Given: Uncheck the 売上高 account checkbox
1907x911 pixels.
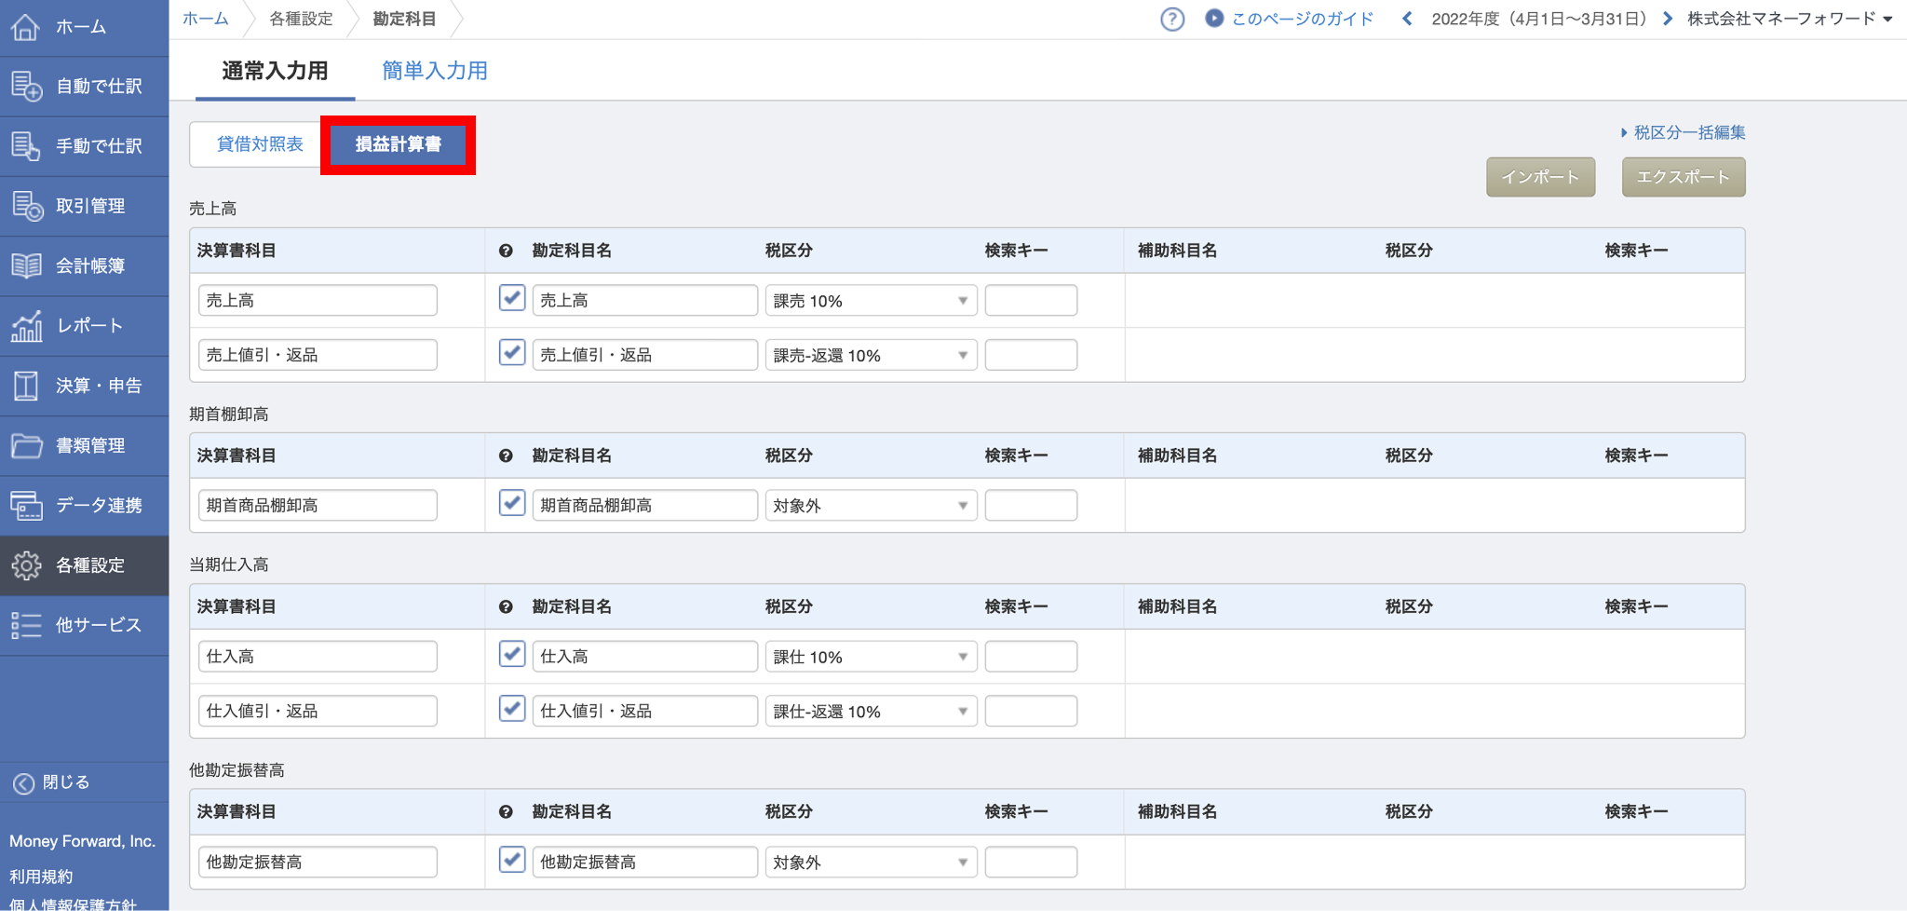Looking at the screenshot, I should coord(512,298).
